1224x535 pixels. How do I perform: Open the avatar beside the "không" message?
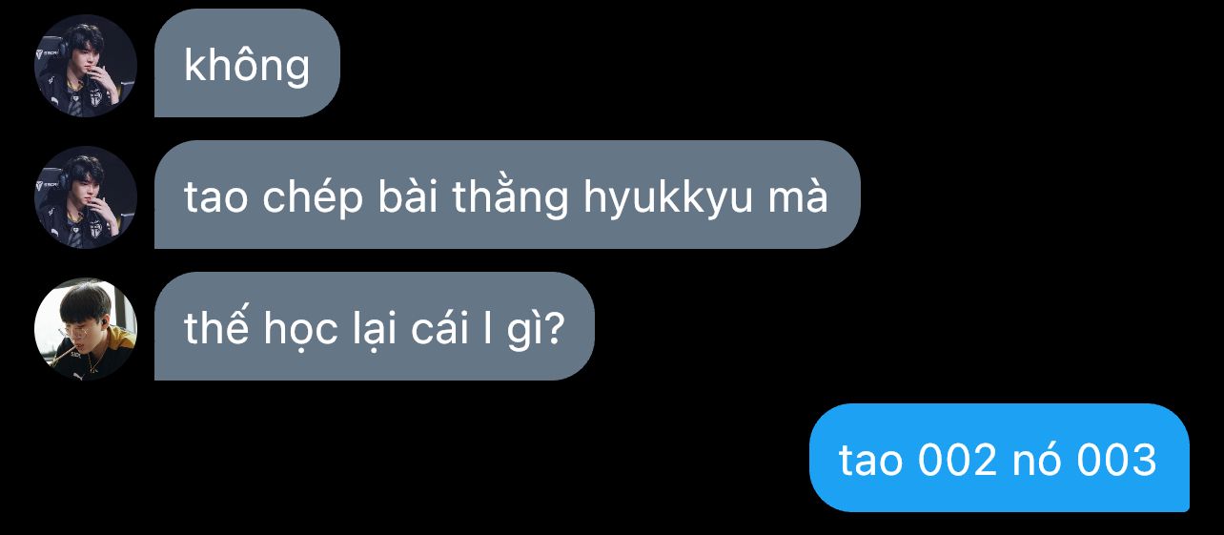[x=86, y=66]
